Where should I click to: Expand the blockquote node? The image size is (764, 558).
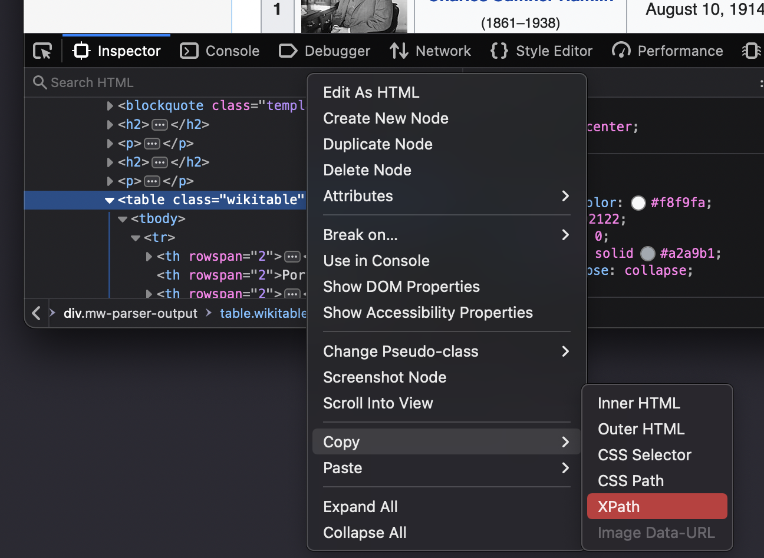coord(110,106)
